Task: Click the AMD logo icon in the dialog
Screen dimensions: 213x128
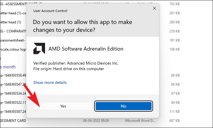Action: (39, 49)
